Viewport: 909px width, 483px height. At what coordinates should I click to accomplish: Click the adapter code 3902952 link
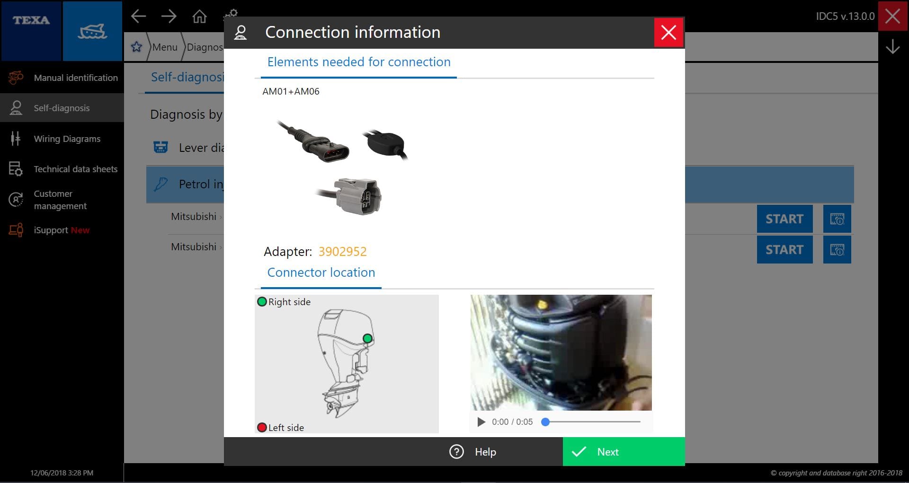point(342,251)
